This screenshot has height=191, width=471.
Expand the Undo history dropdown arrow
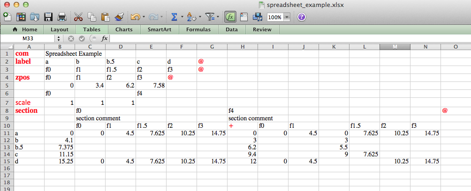point(144,17)
